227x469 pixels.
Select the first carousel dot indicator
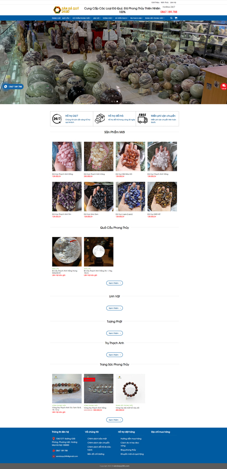(111, 102)
